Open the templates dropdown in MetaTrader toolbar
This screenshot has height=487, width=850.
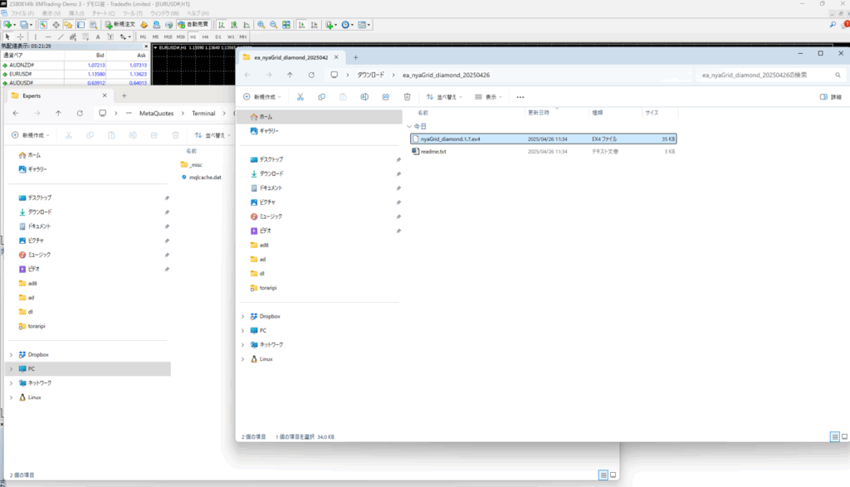pyautogui.click(x=364, y=24)
